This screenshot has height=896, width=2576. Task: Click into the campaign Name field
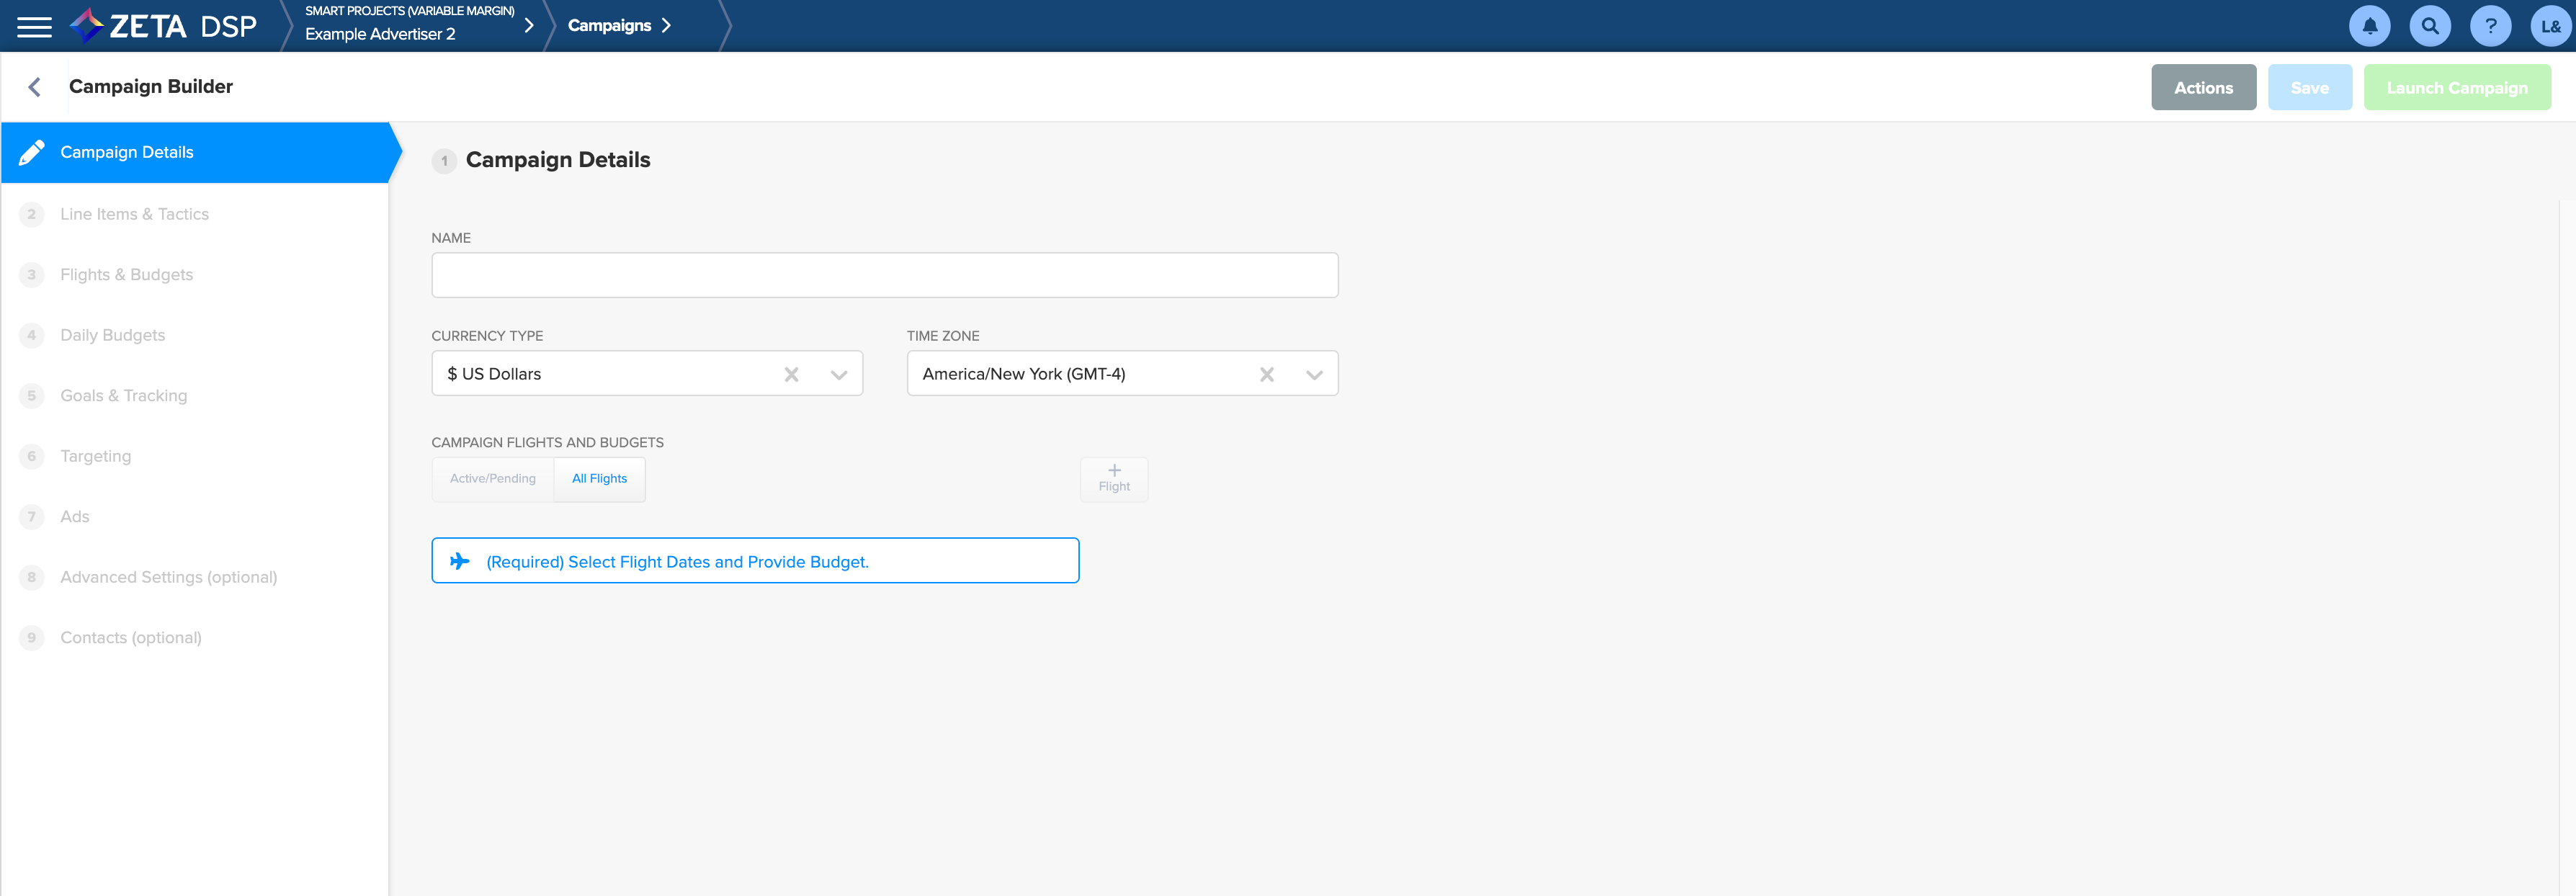pos(884,275)
